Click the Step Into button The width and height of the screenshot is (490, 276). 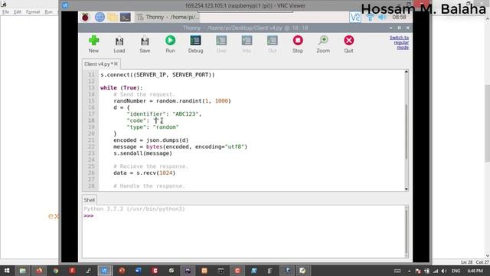coord(247,44)
